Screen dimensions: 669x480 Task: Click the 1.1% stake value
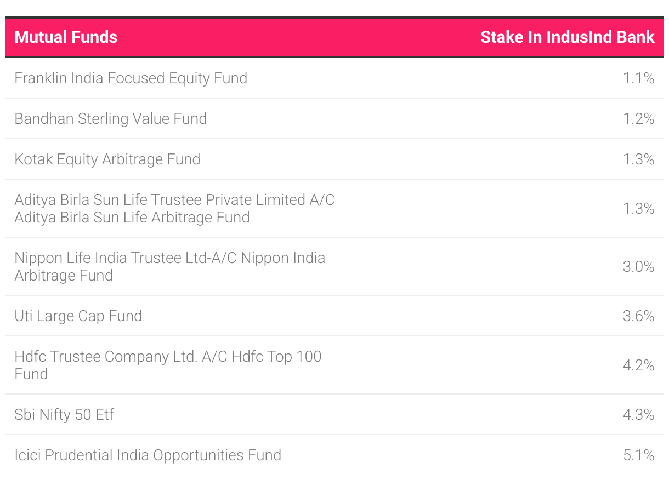pos(638,78)
